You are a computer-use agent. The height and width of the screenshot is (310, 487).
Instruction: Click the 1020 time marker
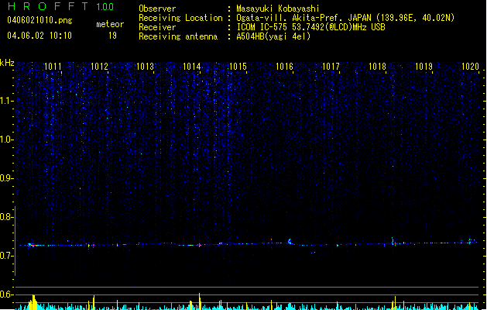470,67
